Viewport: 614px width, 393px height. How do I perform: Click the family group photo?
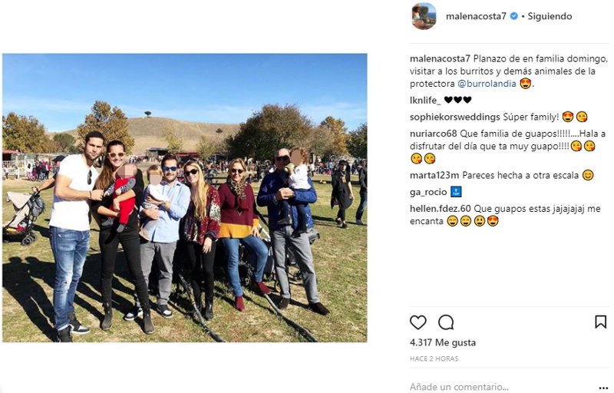point(185,198)
